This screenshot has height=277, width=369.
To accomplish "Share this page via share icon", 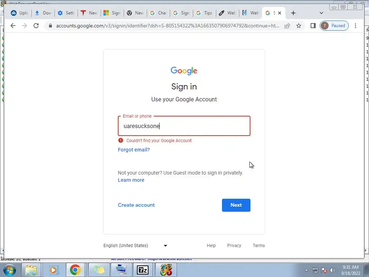I will point(287,26).
